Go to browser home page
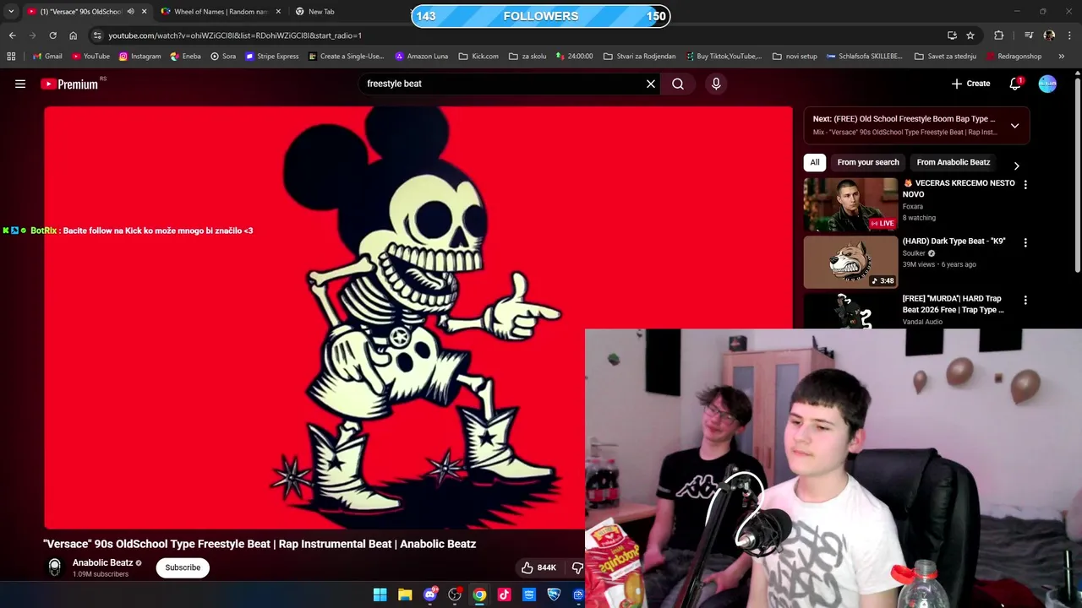The width and height of the screenshot is (1082, 608). pyautogui.click(x=73, y=35)
